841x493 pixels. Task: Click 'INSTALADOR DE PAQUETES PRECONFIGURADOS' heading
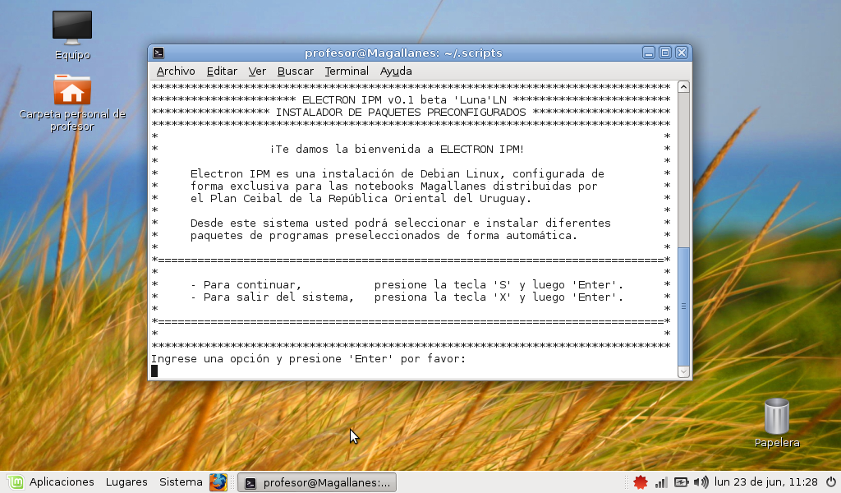401,112
